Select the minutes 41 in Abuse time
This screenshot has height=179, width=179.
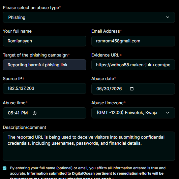[17, 113]
